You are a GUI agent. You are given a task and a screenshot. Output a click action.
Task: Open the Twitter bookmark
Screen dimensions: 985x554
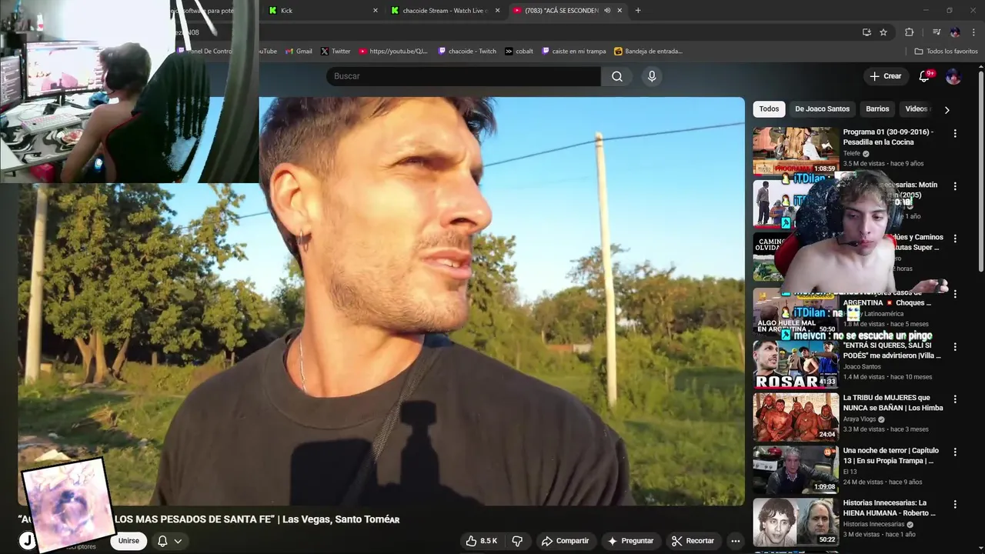pyautogui.click(x=336, y=51)
